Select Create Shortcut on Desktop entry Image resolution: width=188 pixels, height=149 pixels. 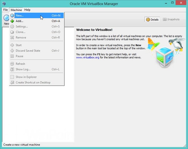(x=37, y=82)
